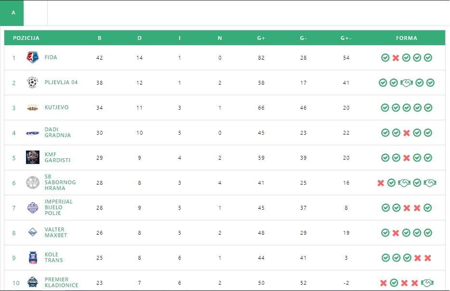Click the Imperijal Bijelo Polje crest
Image resolution: width=450 pixels, height=291 pixels.
coord(32,208)
